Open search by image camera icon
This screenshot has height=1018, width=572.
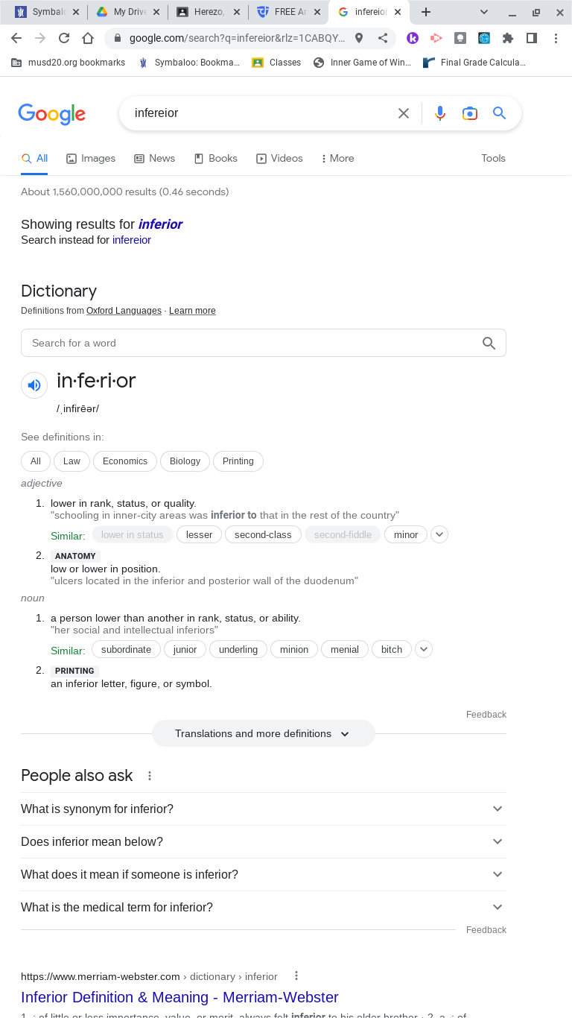pyautogui.click(x=470, y=113)
